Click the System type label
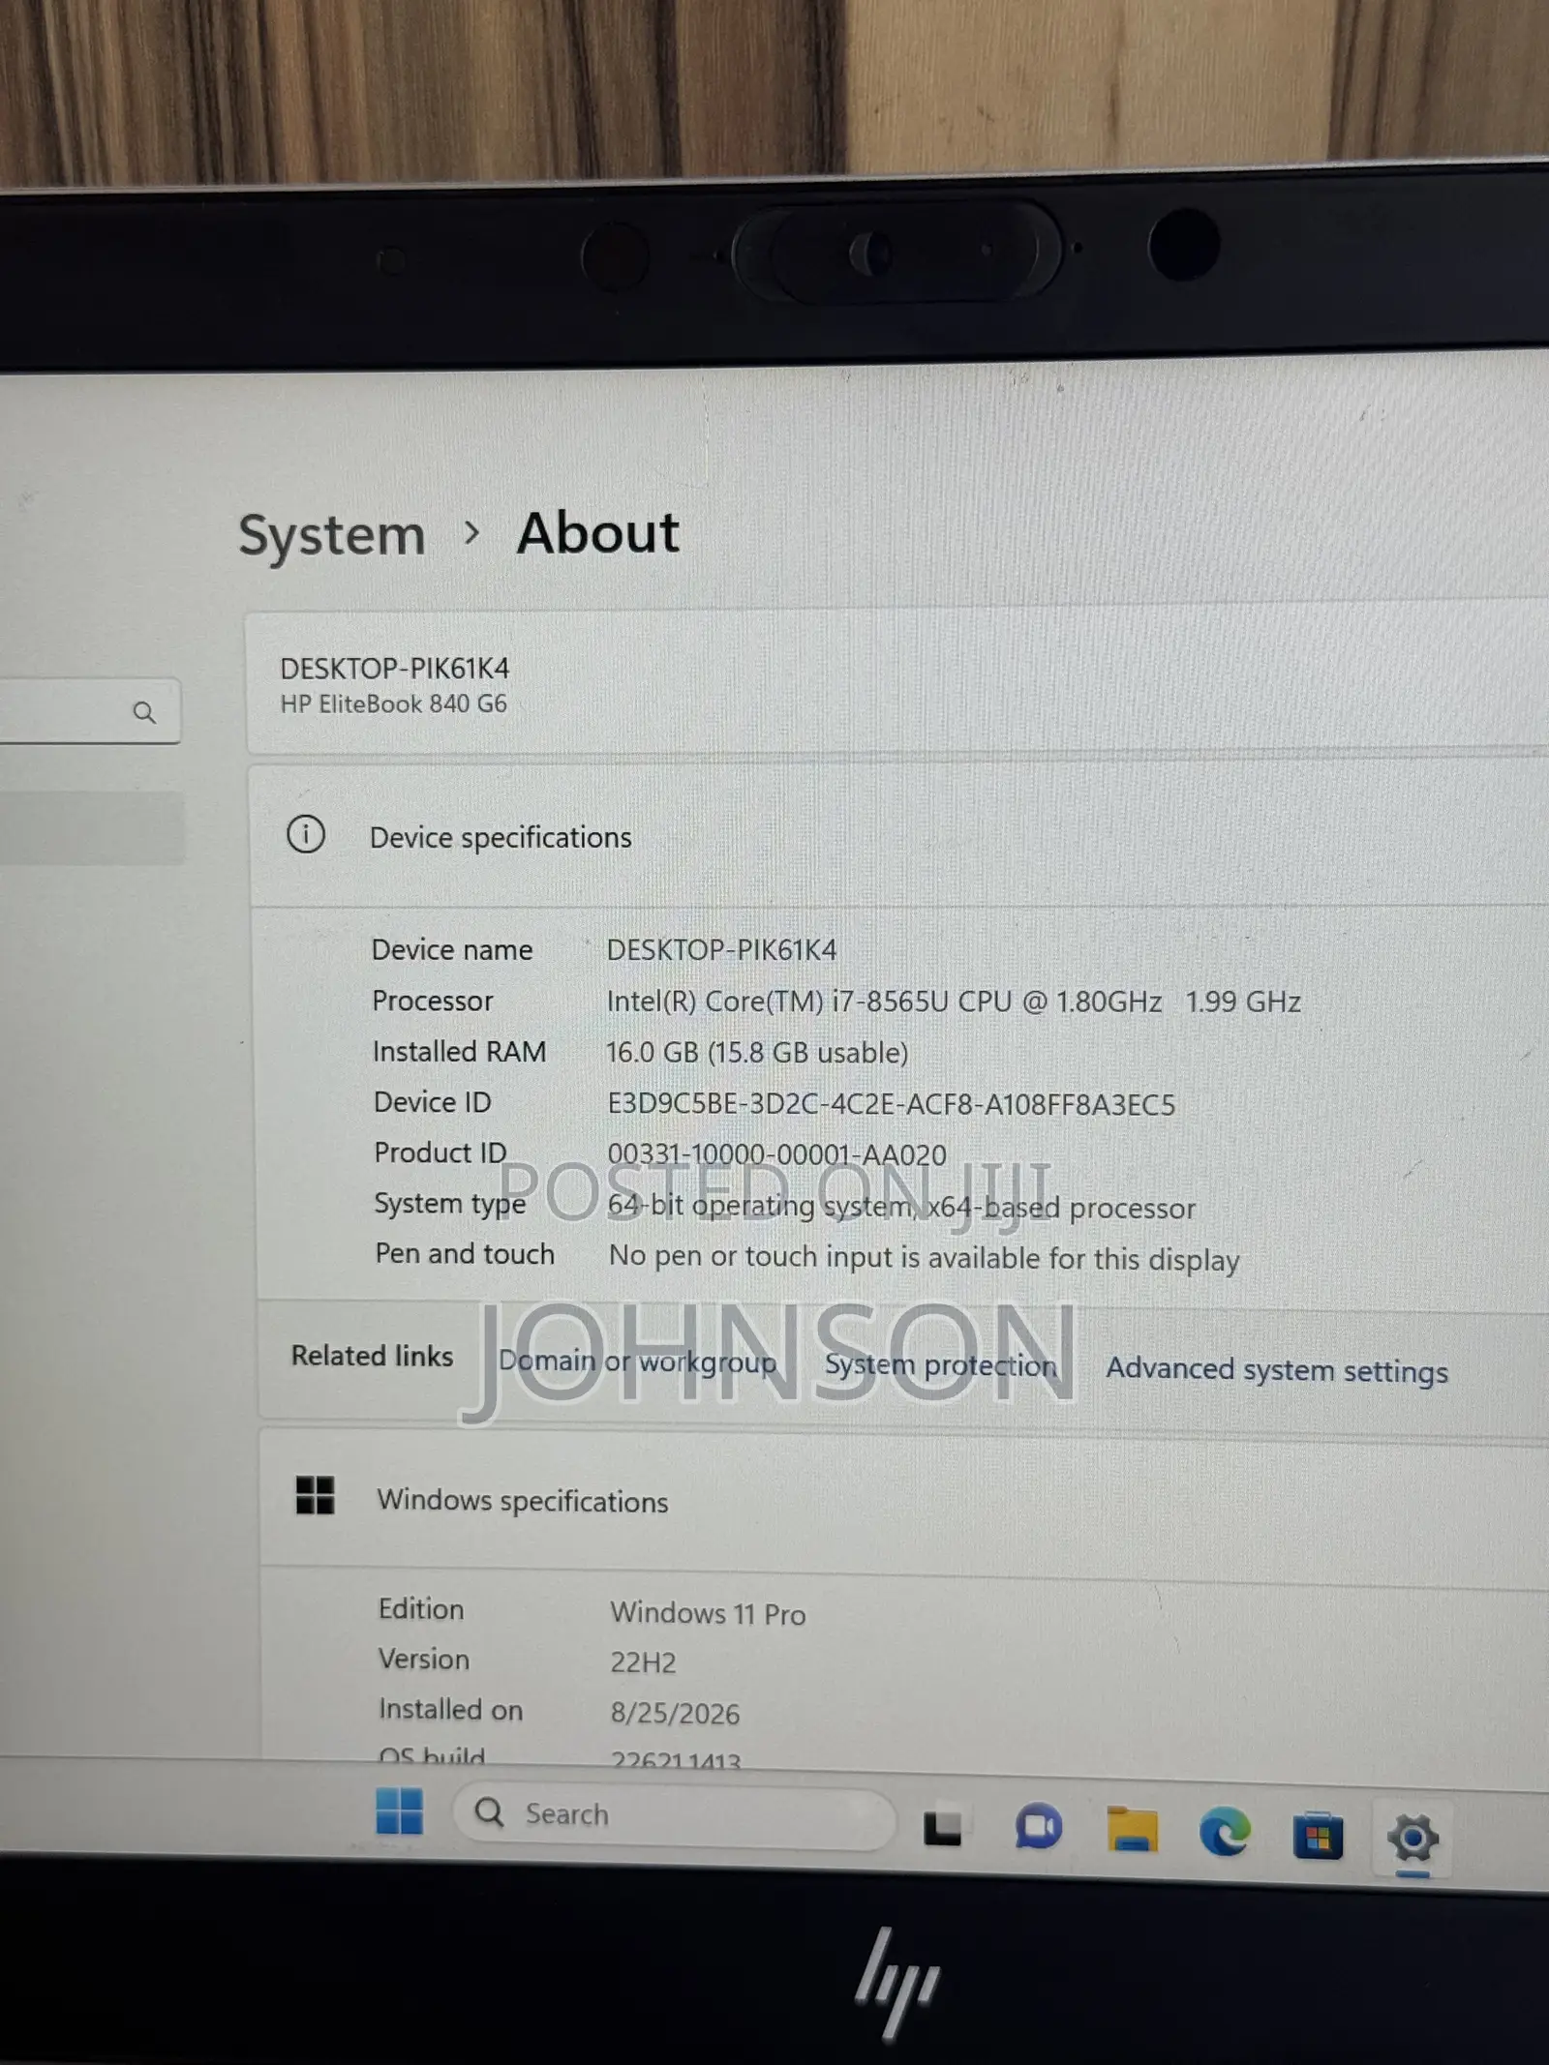The width and height of the screenshot is (1549, 2065). coord(450,1205)
